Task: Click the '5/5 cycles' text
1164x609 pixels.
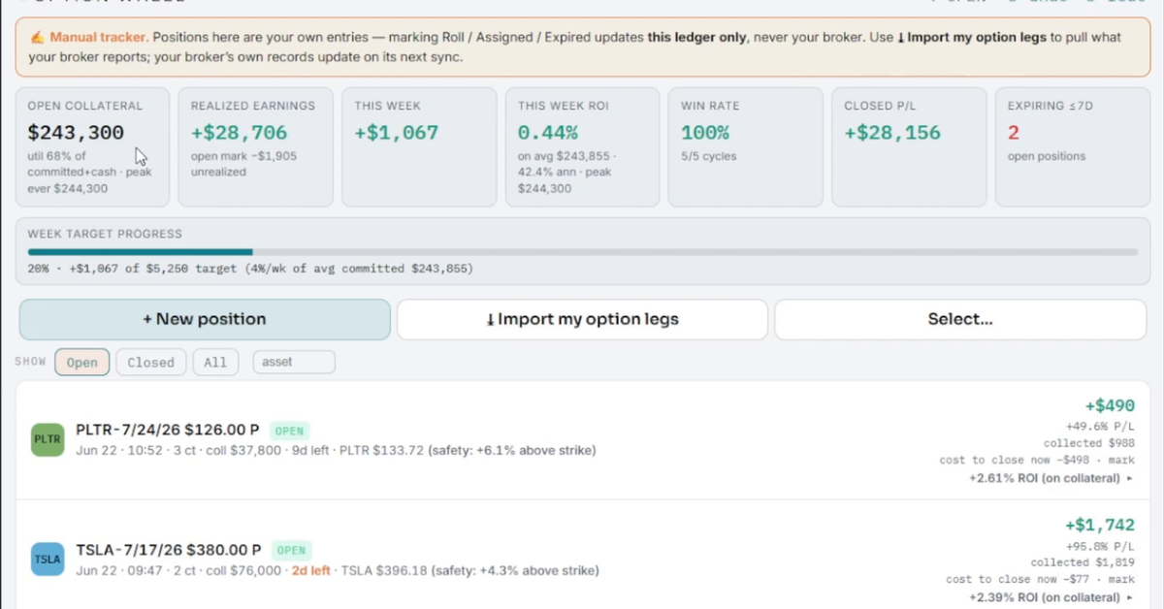Action: tap(710, 156)
